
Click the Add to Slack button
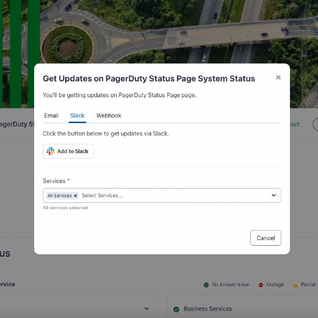point(68,151)
